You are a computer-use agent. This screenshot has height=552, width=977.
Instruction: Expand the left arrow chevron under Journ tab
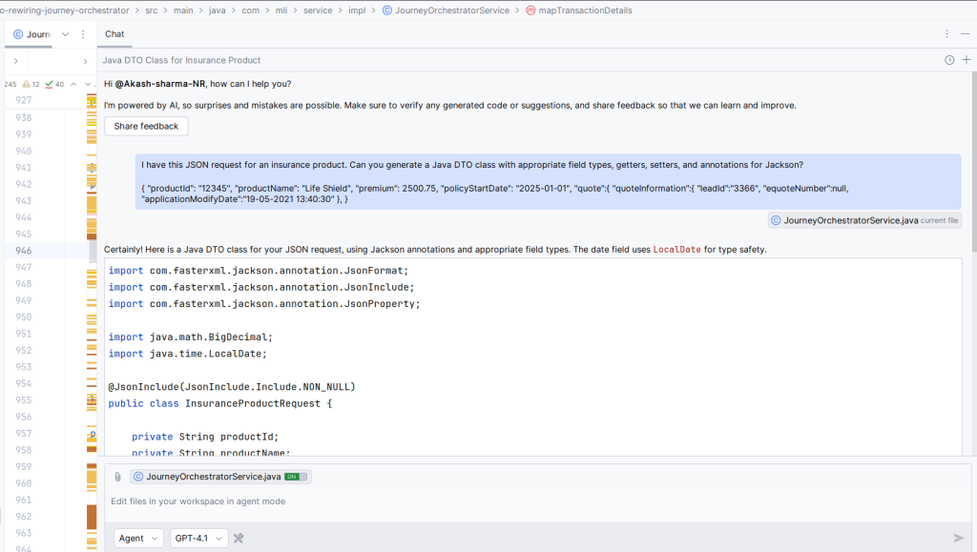coord(15,61)
